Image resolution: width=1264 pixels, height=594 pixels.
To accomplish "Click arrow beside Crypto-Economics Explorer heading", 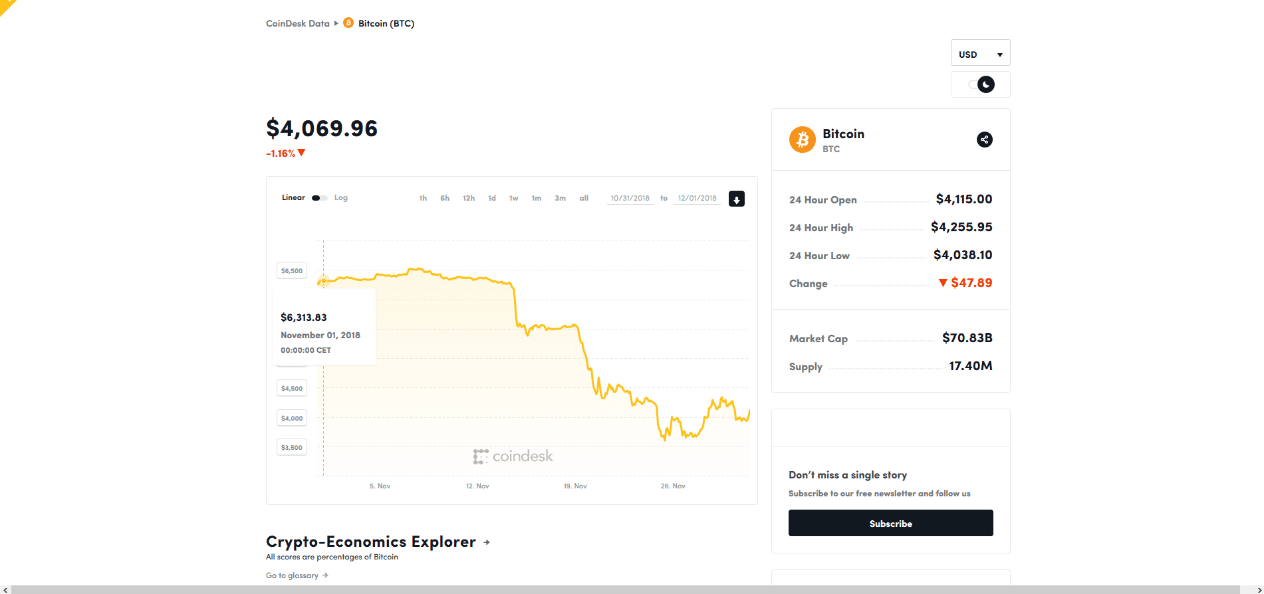I will coord(487,542).
